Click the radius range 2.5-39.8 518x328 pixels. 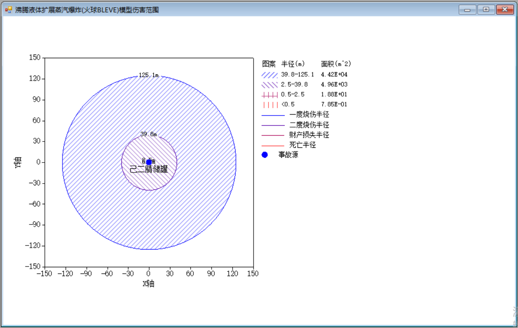click(x=294, y=84)
